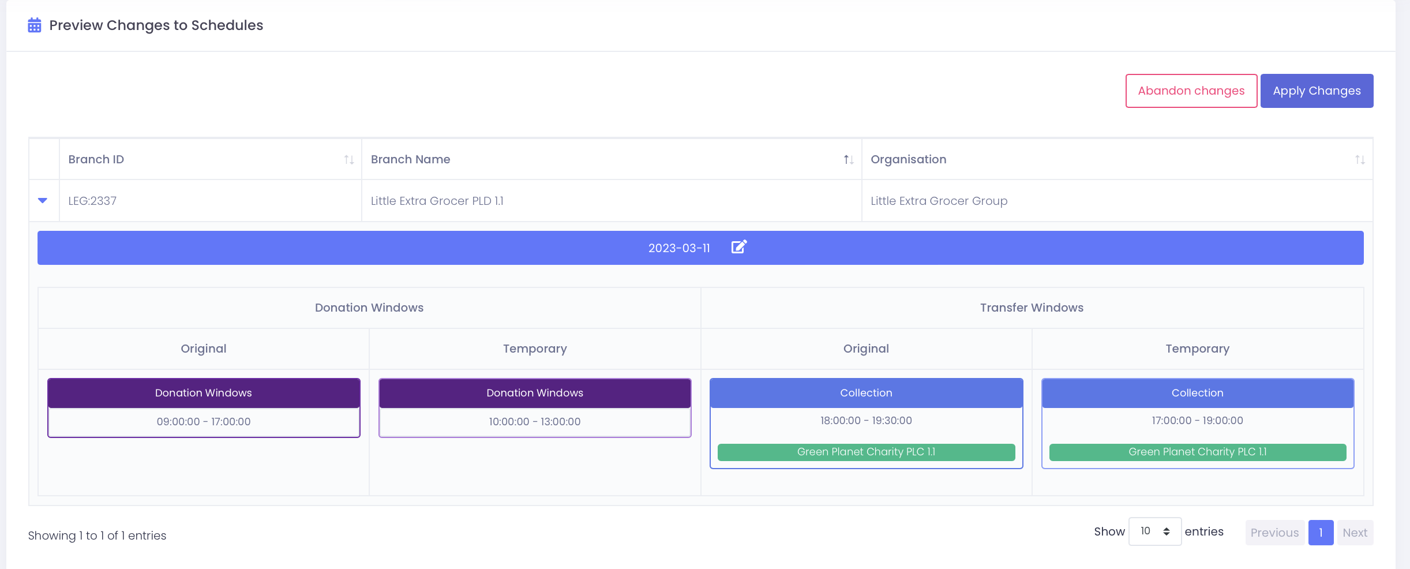Sort by Branch ID column arrows

click(x=348, y=160)
